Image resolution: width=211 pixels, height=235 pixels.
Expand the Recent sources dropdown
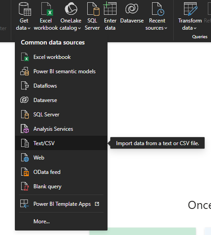click(166, 28)
